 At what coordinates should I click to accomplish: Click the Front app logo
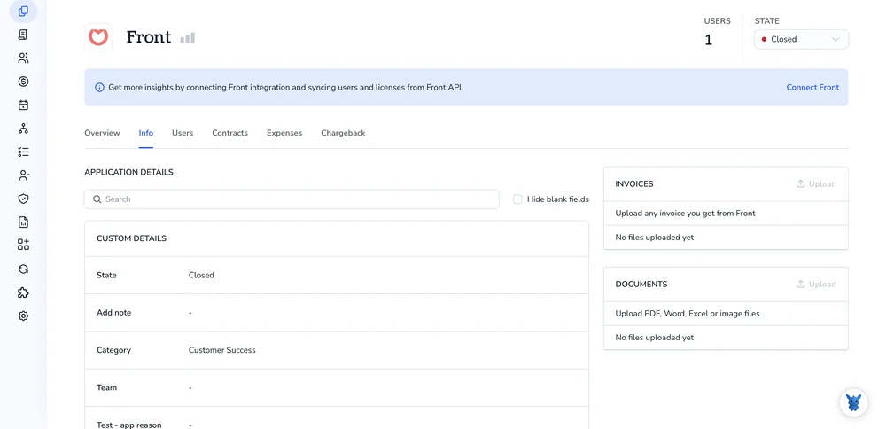pyautogui.click(x=98, y=37)
